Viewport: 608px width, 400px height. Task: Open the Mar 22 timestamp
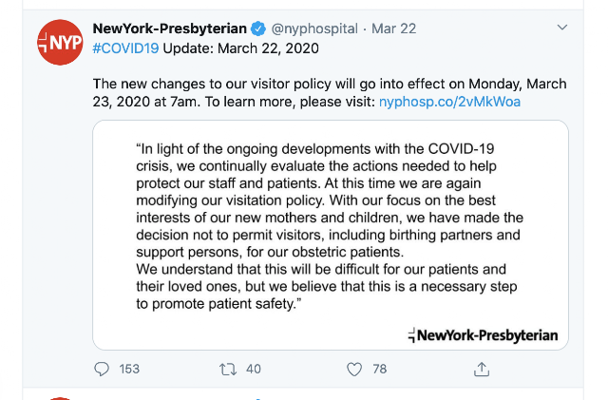[x=394, y=29]
